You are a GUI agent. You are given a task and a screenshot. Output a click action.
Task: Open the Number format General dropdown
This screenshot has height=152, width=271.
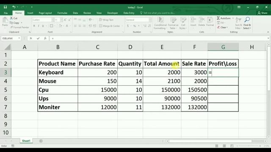[150, 20]
